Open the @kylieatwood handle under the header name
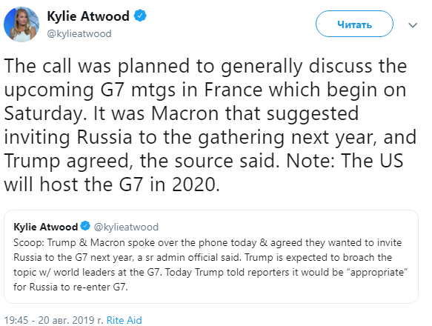 point(79,33)
